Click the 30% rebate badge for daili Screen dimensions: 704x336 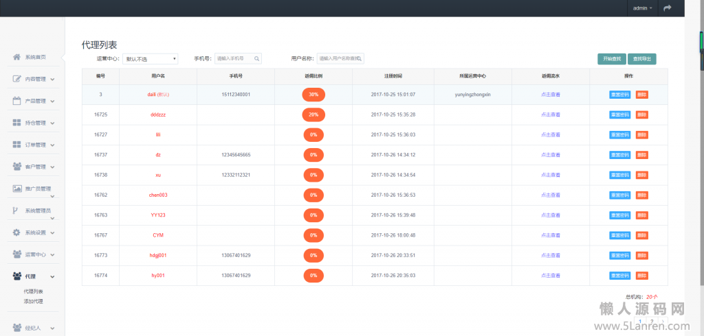point(313,95)
